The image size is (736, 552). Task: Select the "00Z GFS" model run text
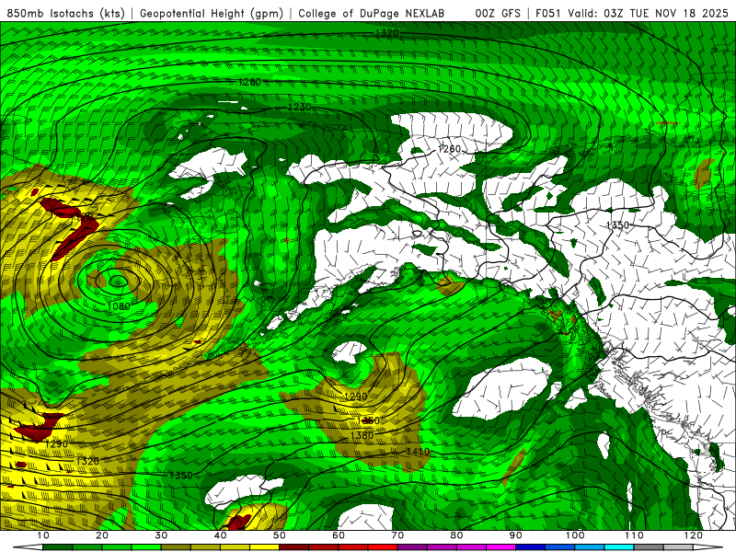pyautogui.click(x=498, y=13)
